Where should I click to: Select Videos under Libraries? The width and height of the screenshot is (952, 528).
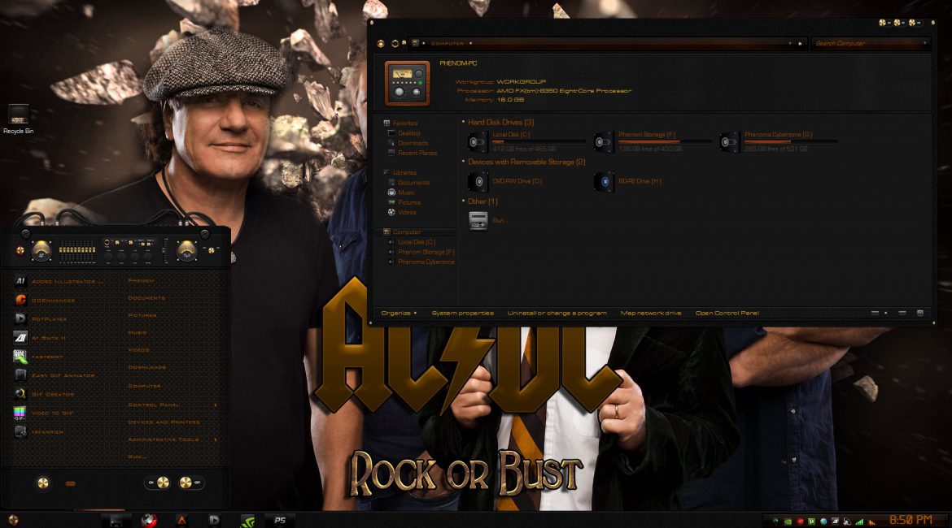coord(407,212)
